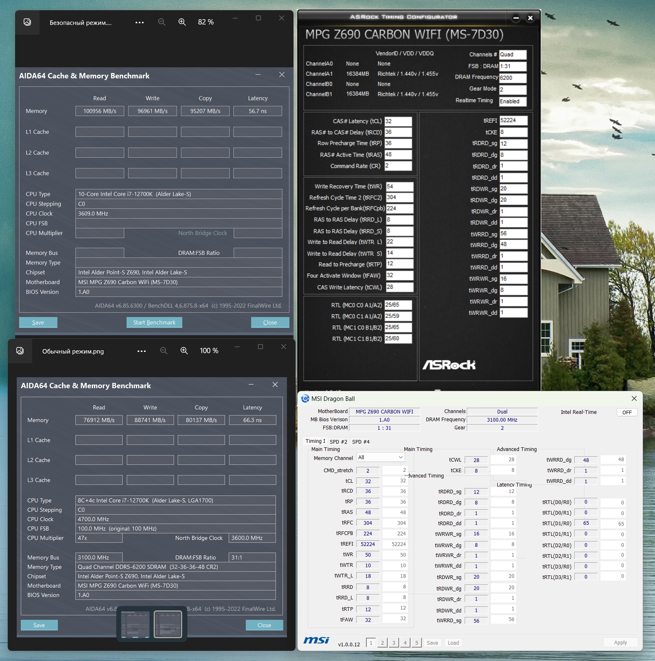Toggle the Intel Real-Time OFF switch
Screen dimensions: 655x661
626,412
